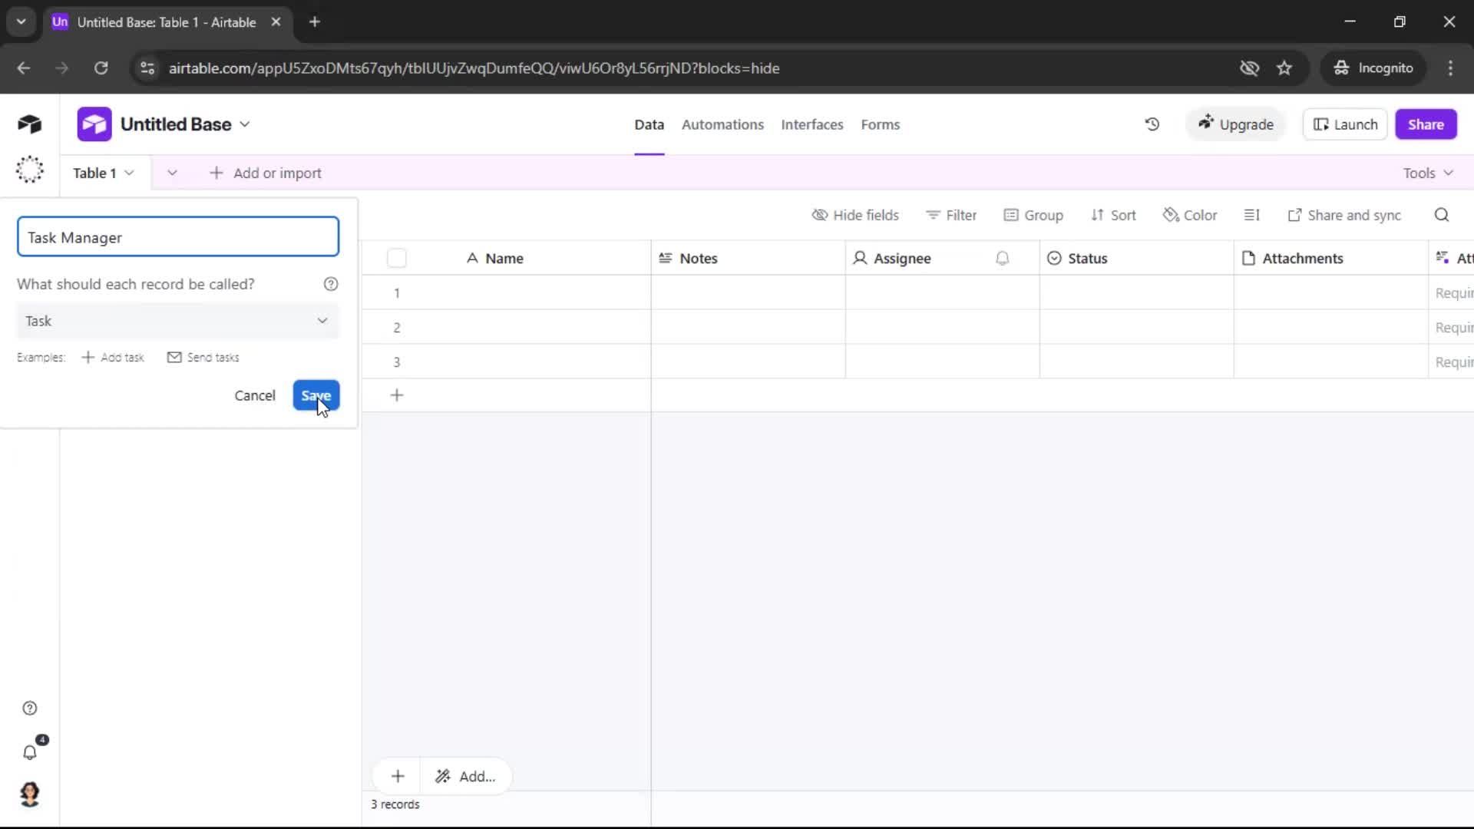This screenshot has height=829, width=1474.
Task: Open Hide fields menu
Action: [x=855, y=215]
